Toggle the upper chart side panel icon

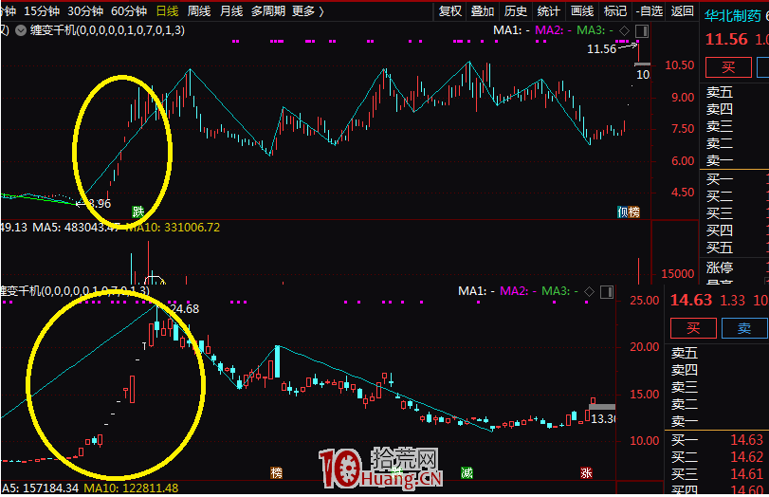coord(642,31)
